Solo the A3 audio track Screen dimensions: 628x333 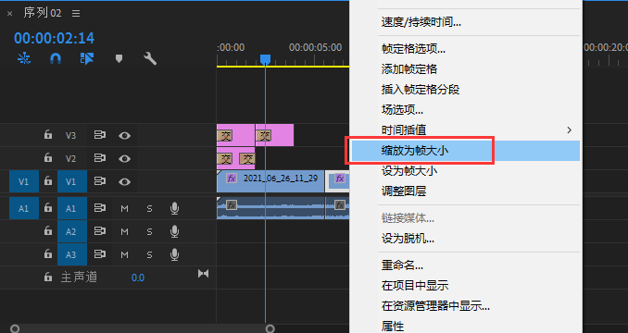tap(149, 254)
